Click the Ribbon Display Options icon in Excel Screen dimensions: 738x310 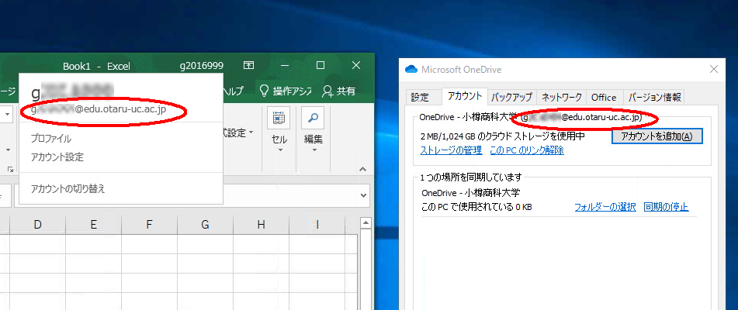(249, 66)
